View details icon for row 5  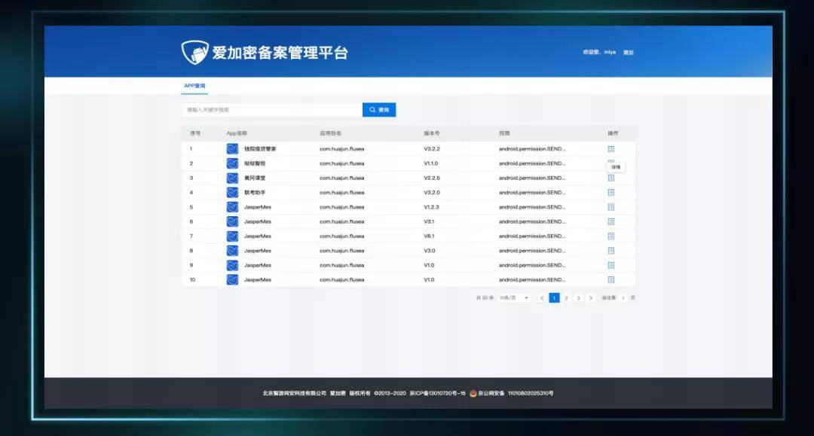[x=611, y=207]
